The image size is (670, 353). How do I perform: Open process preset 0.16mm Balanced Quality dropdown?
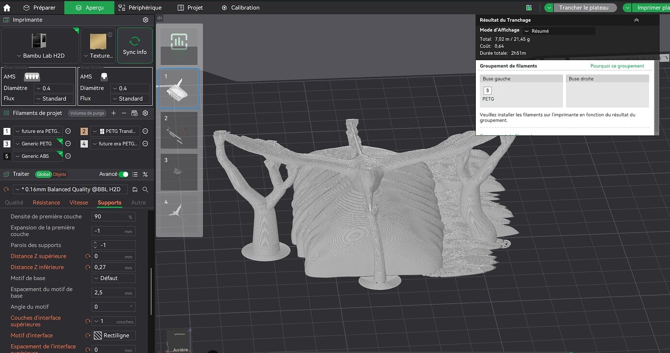pyautogui.click(x=71, y=189)
